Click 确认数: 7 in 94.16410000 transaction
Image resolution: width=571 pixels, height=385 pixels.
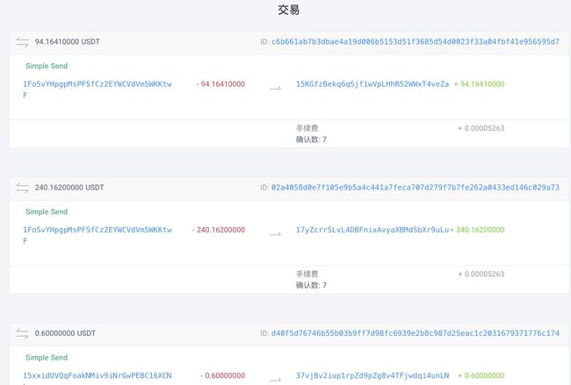[x=311, y=139]
